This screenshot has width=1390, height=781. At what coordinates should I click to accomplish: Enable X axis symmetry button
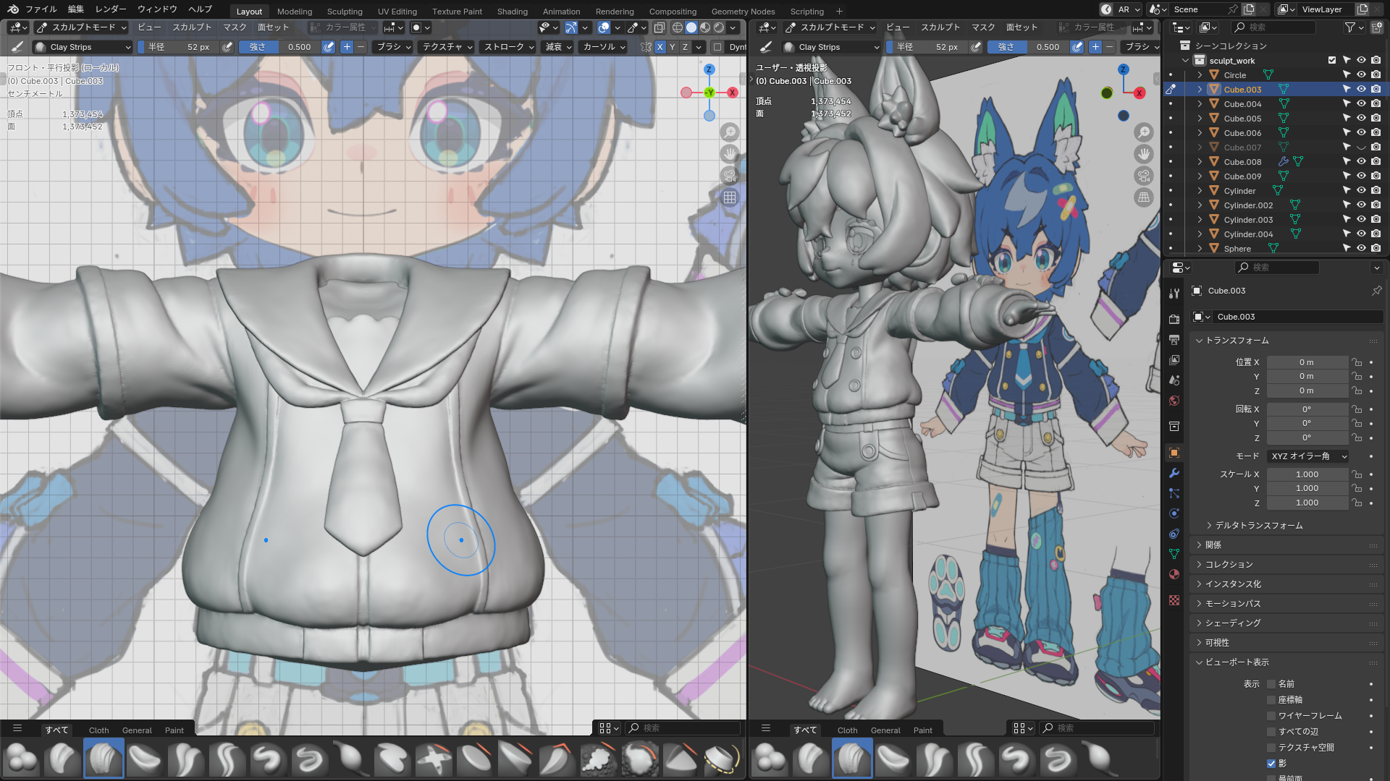[x=660, y=47]
